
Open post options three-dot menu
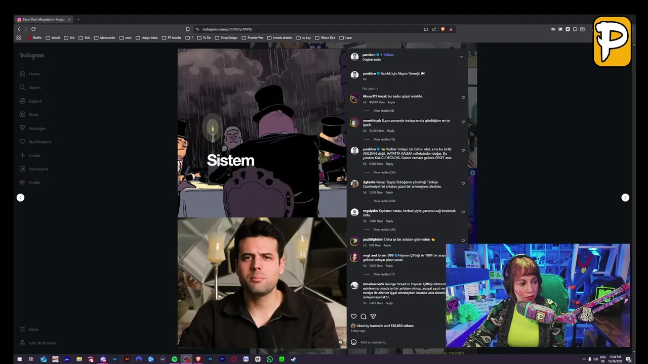coord(461,57)
